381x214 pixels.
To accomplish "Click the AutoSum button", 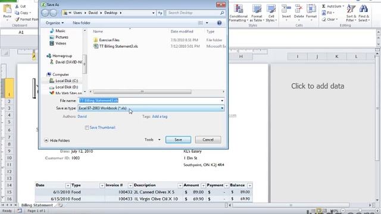I will [x=332, y=6].
